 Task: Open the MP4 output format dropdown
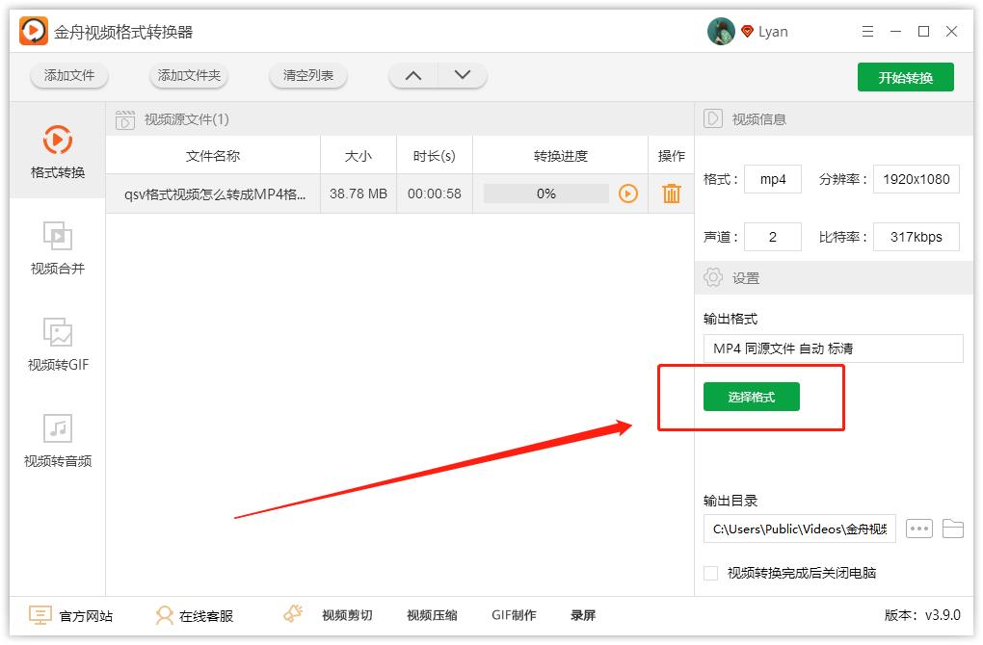833,348
